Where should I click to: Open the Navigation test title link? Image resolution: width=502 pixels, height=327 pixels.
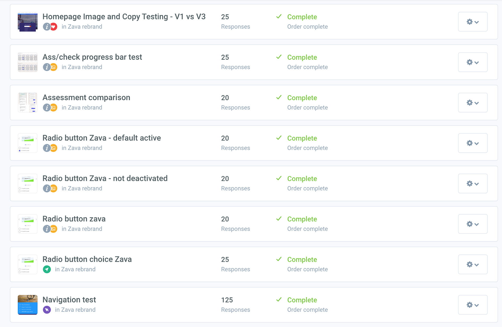click(x=69, y=300)
